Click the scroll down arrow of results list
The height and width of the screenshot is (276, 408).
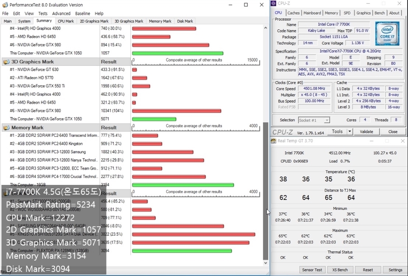(x=265, y=263)
